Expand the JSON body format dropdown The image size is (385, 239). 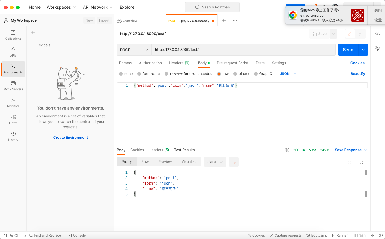[x=288, y=74]
